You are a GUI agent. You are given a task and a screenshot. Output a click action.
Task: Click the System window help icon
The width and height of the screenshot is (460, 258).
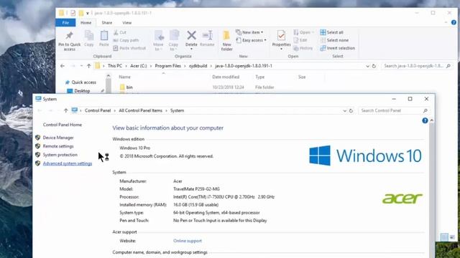coord(425,120)
